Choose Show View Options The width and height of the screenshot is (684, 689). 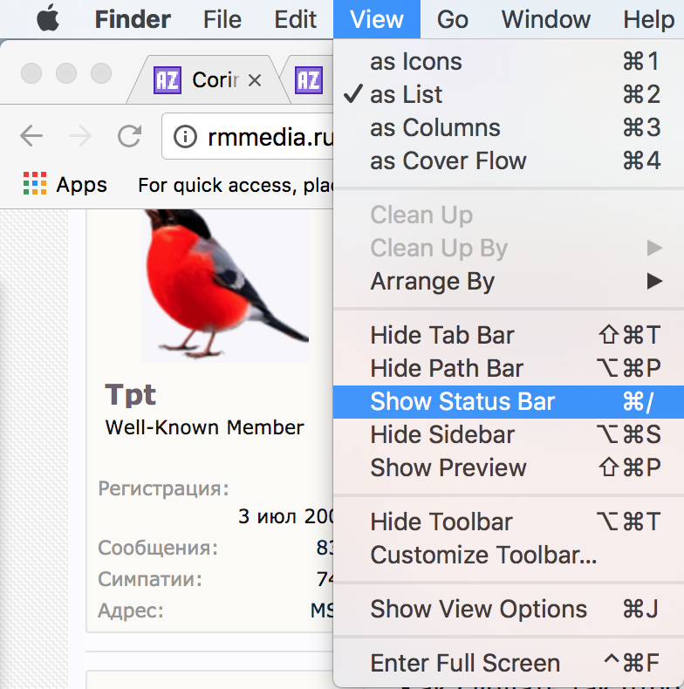[x=509, y=609]
